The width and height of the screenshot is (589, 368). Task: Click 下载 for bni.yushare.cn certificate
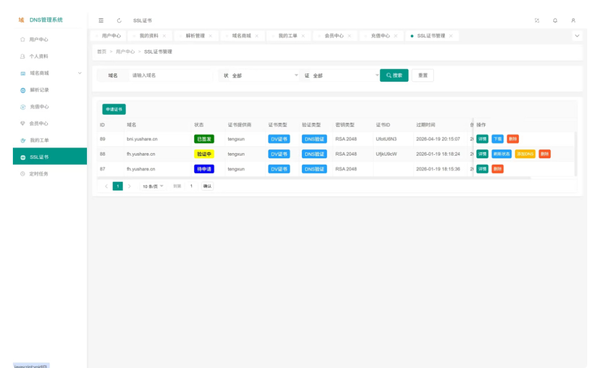tap(497, 139)
